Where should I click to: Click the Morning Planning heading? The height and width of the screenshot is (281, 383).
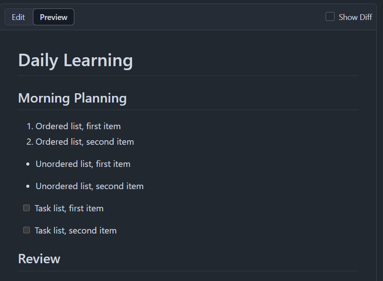(x=73, y=98)
